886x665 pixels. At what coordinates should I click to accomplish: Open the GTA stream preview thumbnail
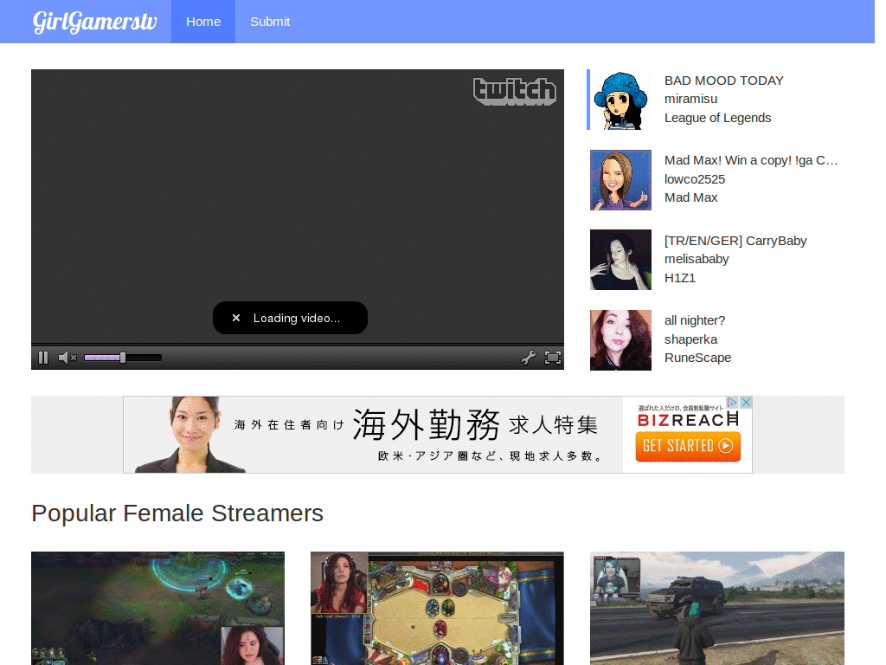tap(717, 609)
